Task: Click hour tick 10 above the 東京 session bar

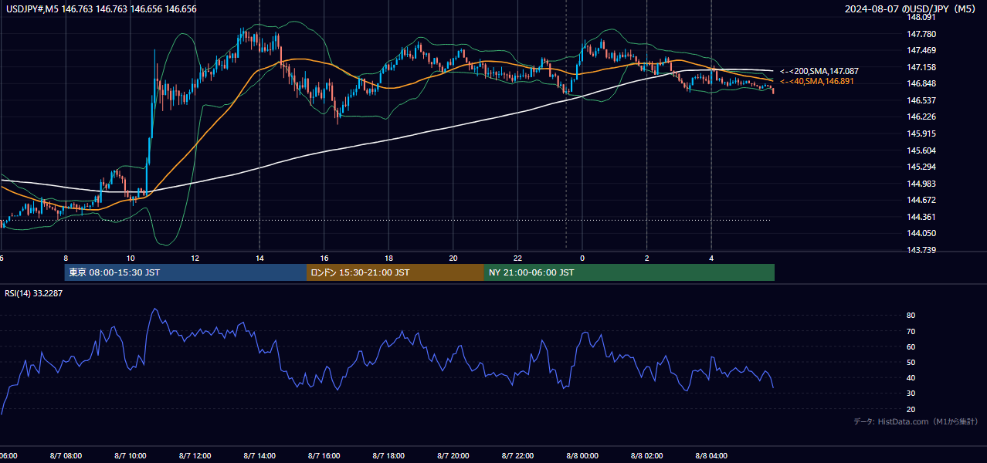Action: pos(131,258)
